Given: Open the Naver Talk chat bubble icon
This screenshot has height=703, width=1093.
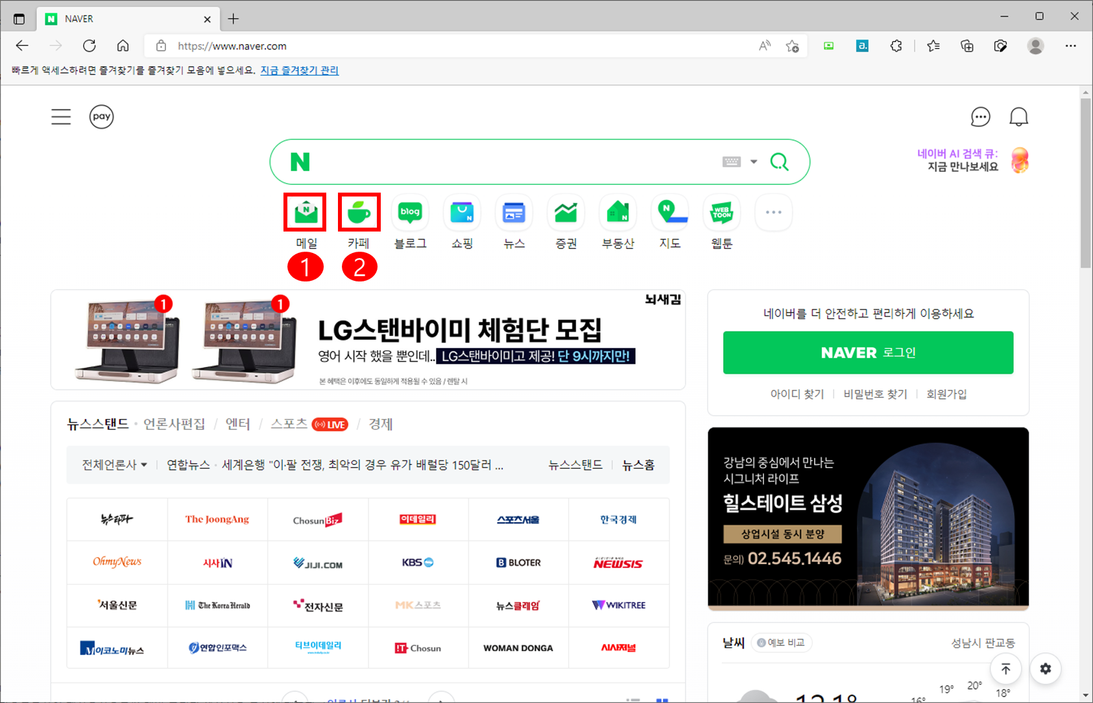Looking at the screenshot, I should click(980, 117).
